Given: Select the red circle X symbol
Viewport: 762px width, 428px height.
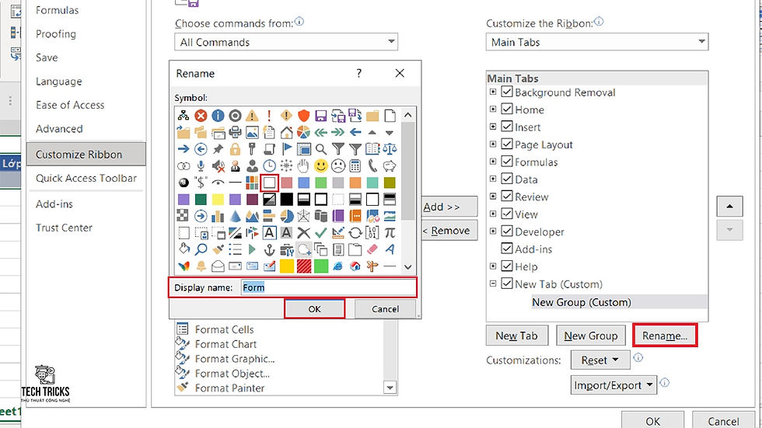Looking at the screenshot, I should click(201, 116).
